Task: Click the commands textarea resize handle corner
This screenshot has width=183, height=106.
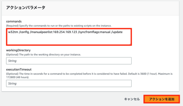Action: (x=130, y=44)
